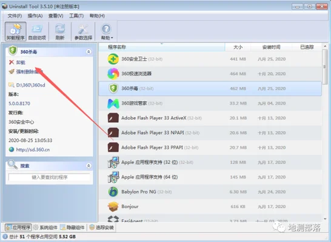The height and width of the screenshot is (242, 331).
Task: Open the D:\360\360sd install folder link
Action: pyautogui.click(x=27, y=85)
